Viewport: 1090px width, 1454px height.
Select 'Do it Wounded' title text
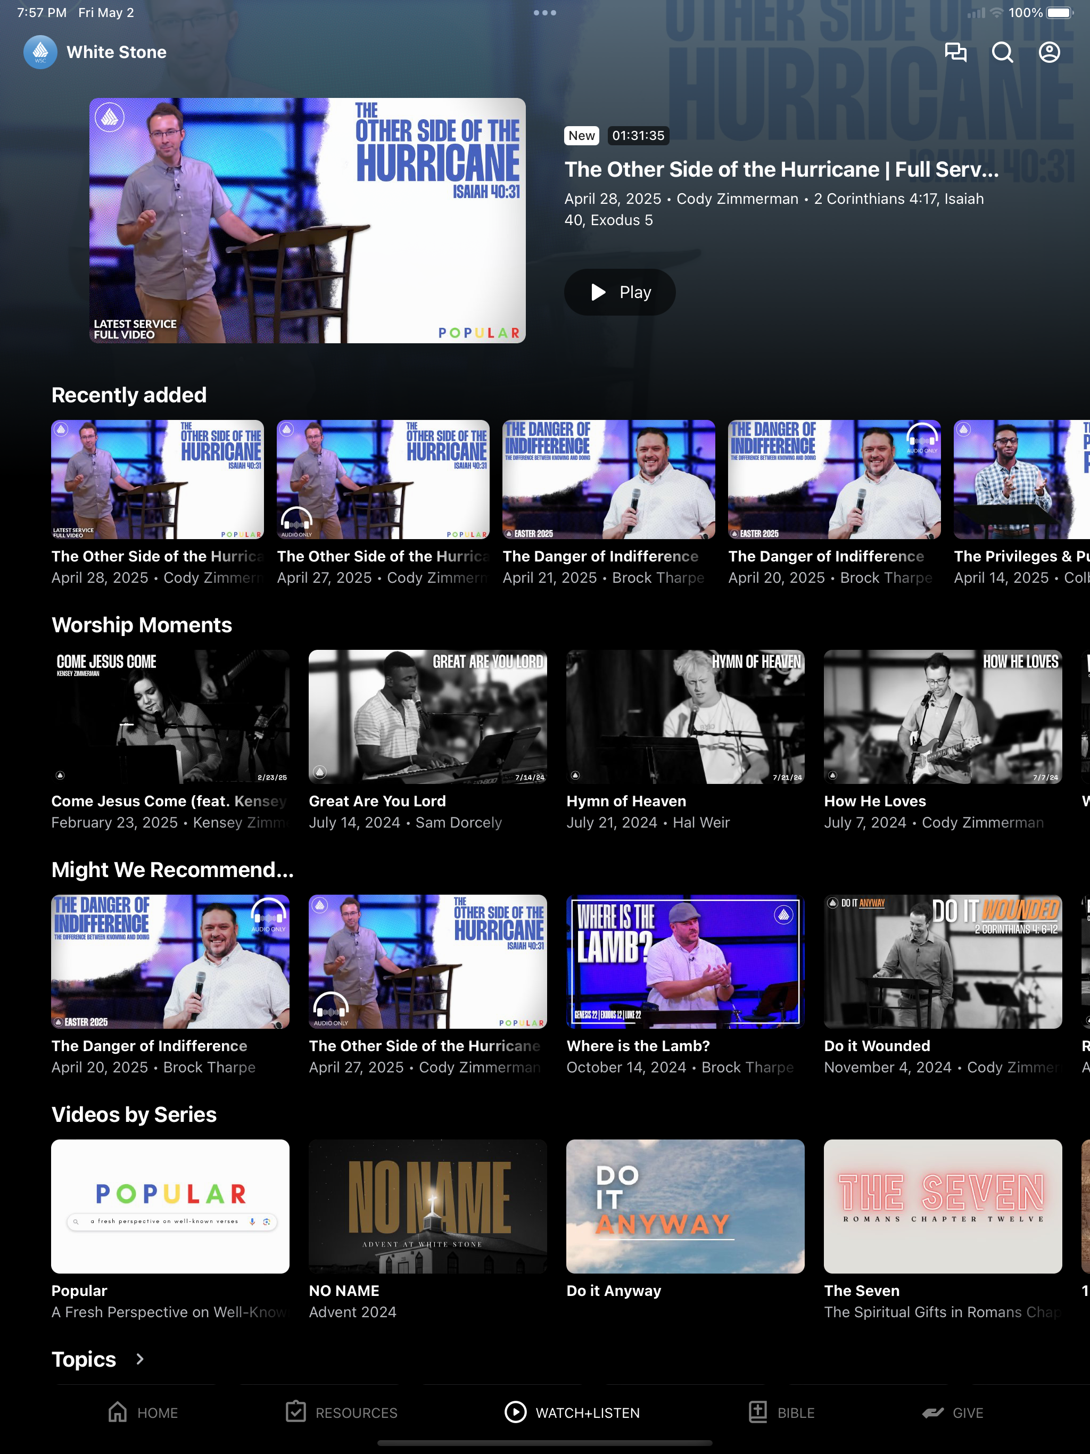coord(877,1046)
